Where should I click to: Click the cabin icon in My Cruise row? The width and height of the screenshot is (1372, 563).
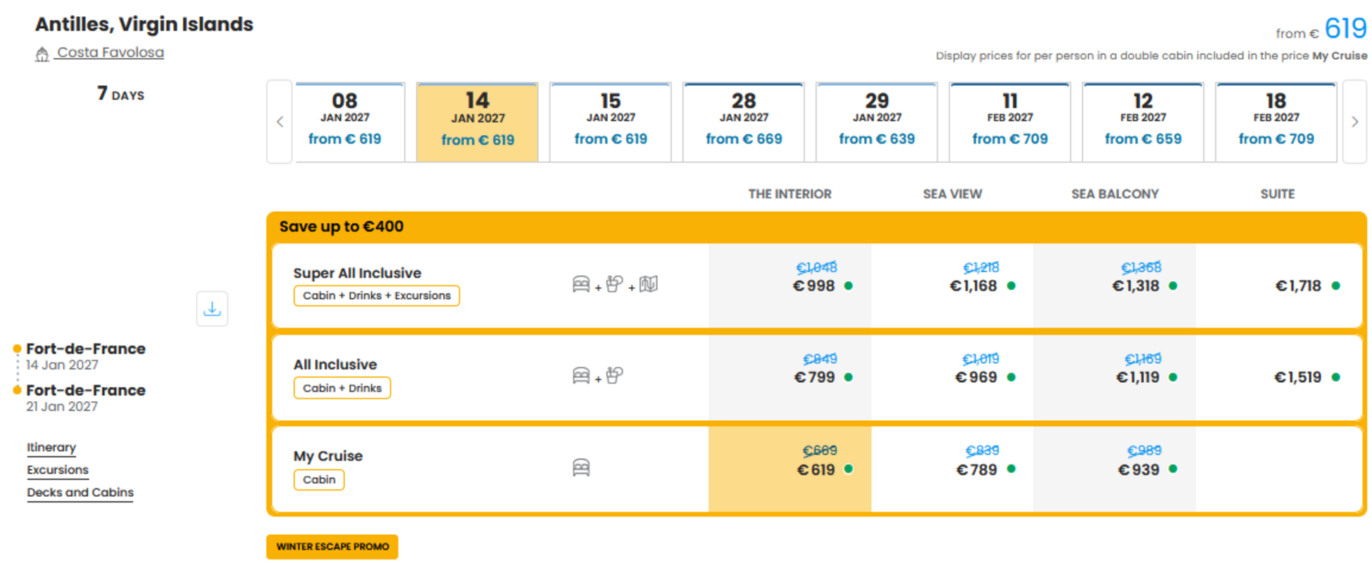[581, 467]
